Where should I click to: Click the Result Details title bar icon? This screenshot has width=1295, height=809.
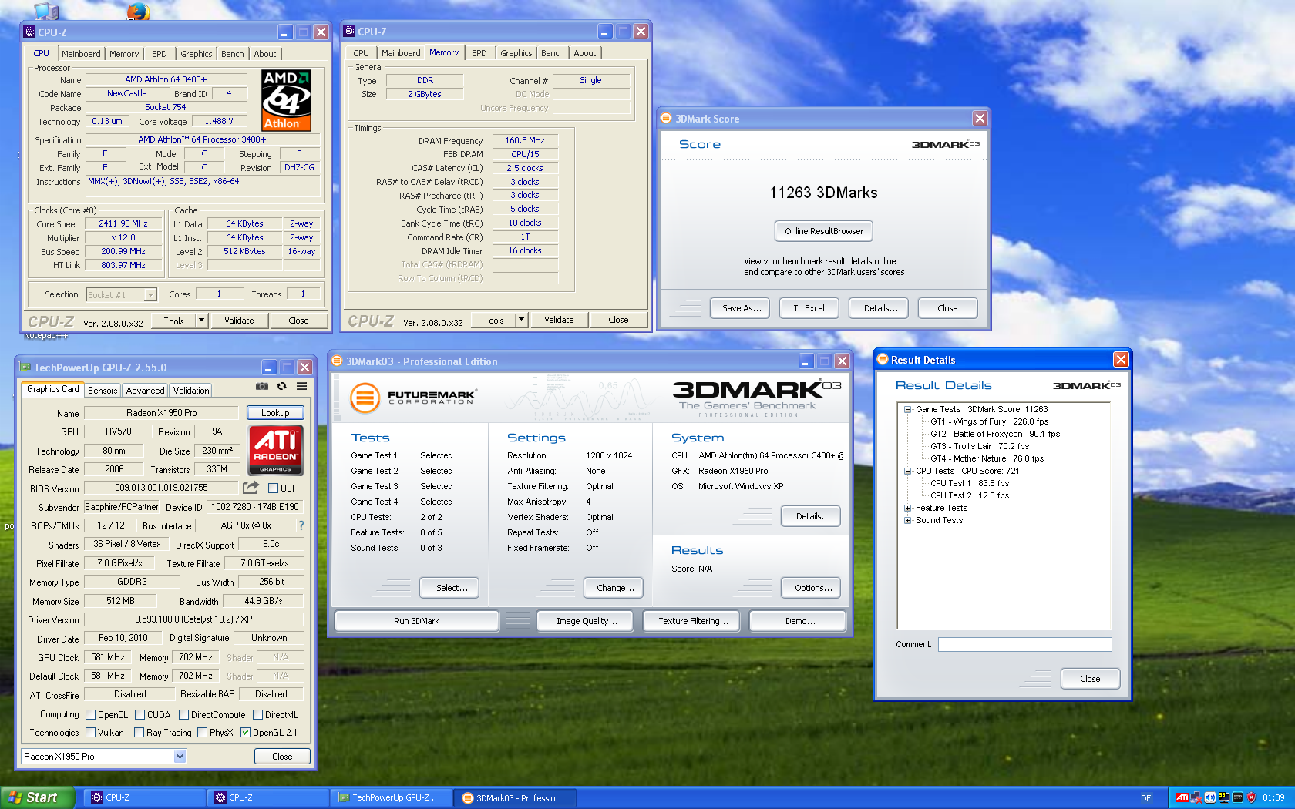pyautogui.click(x=883, y=359)
